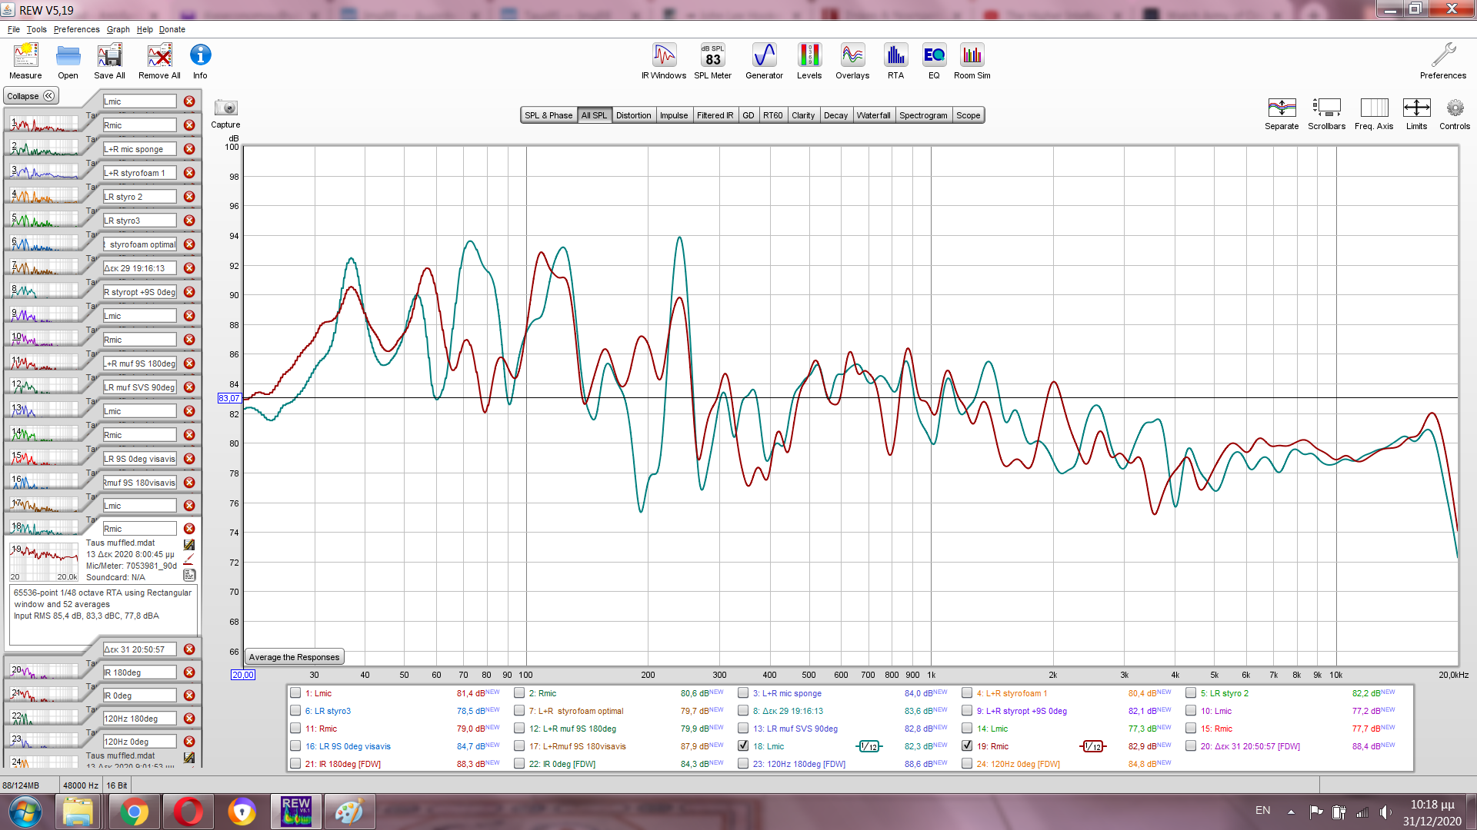The height and width of the screenshot is (830, 1477).
Task: Switch to the Waterfall tab
Action: click(x=873, y=115)
